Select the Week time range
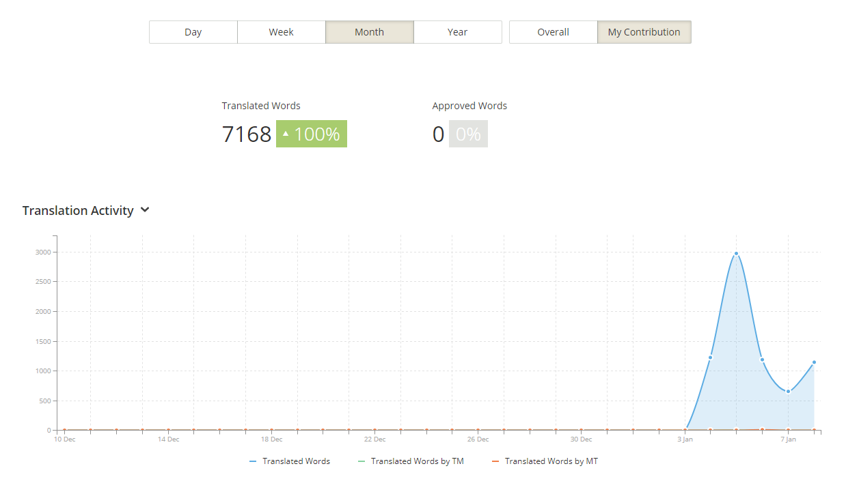The width and height of the screenshot is (859, 492). (x=282, y=32)
